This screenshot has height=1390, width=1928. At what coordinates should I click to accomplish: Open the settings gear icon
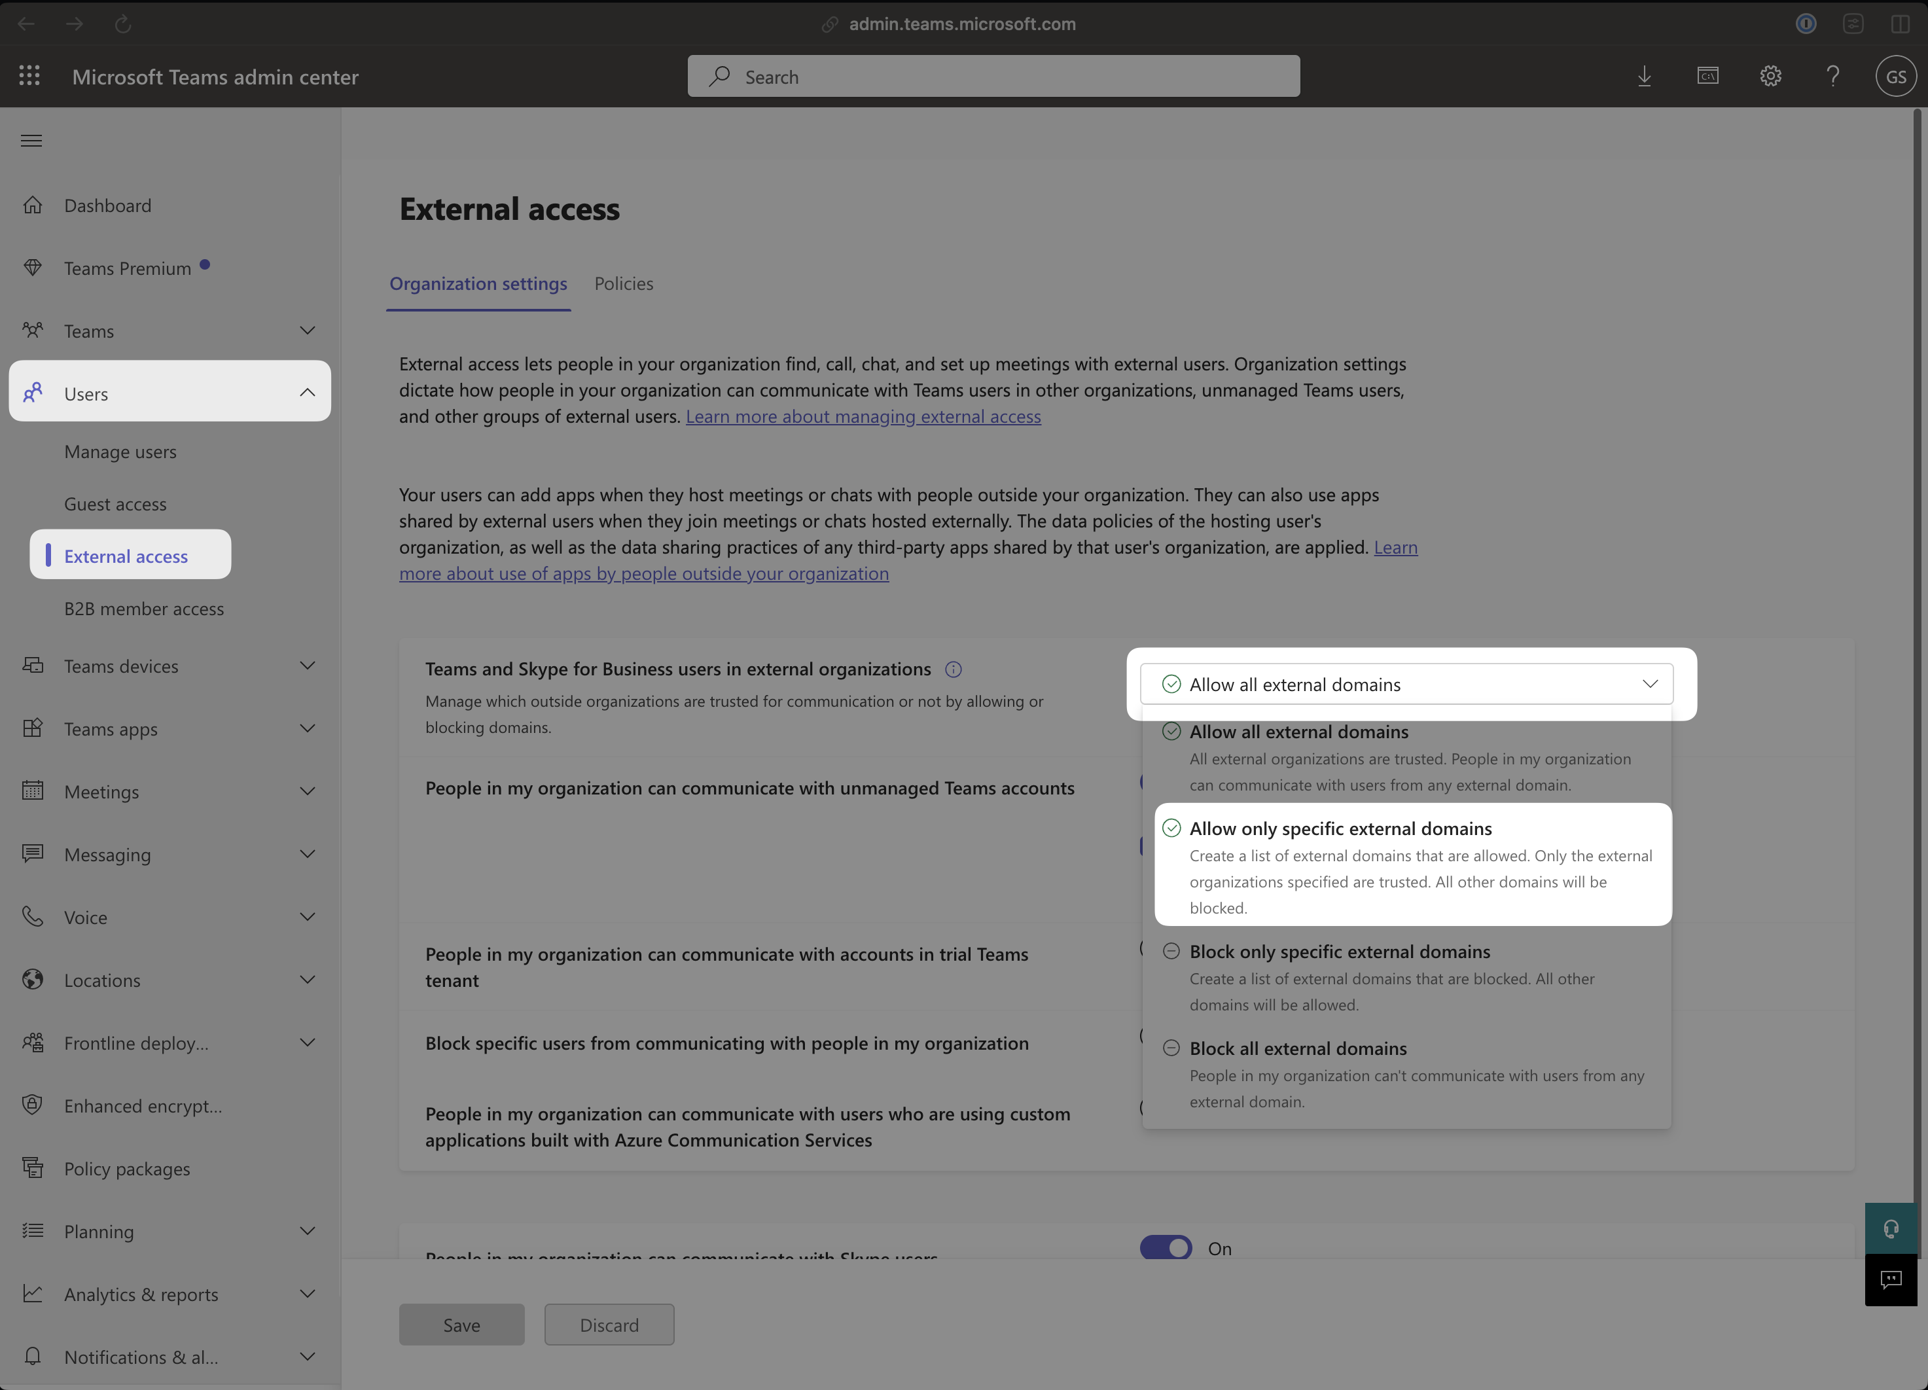1771,77
